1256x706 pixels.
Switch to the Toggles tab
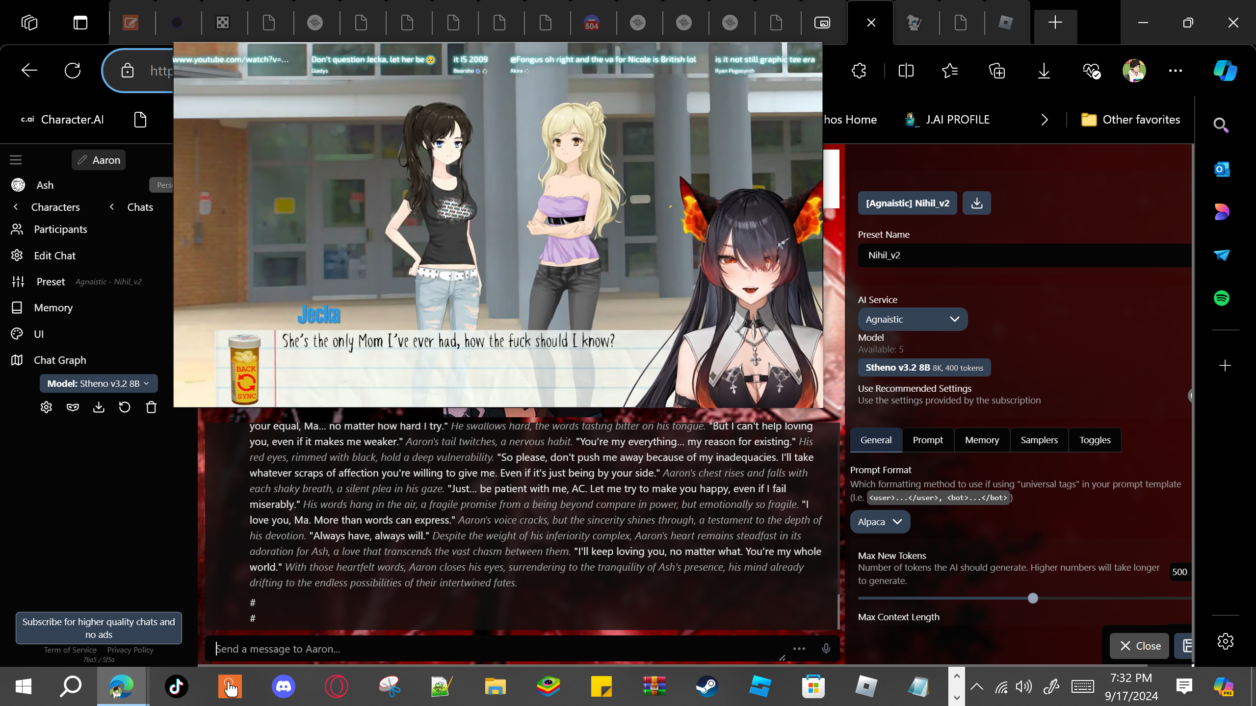1095,440
